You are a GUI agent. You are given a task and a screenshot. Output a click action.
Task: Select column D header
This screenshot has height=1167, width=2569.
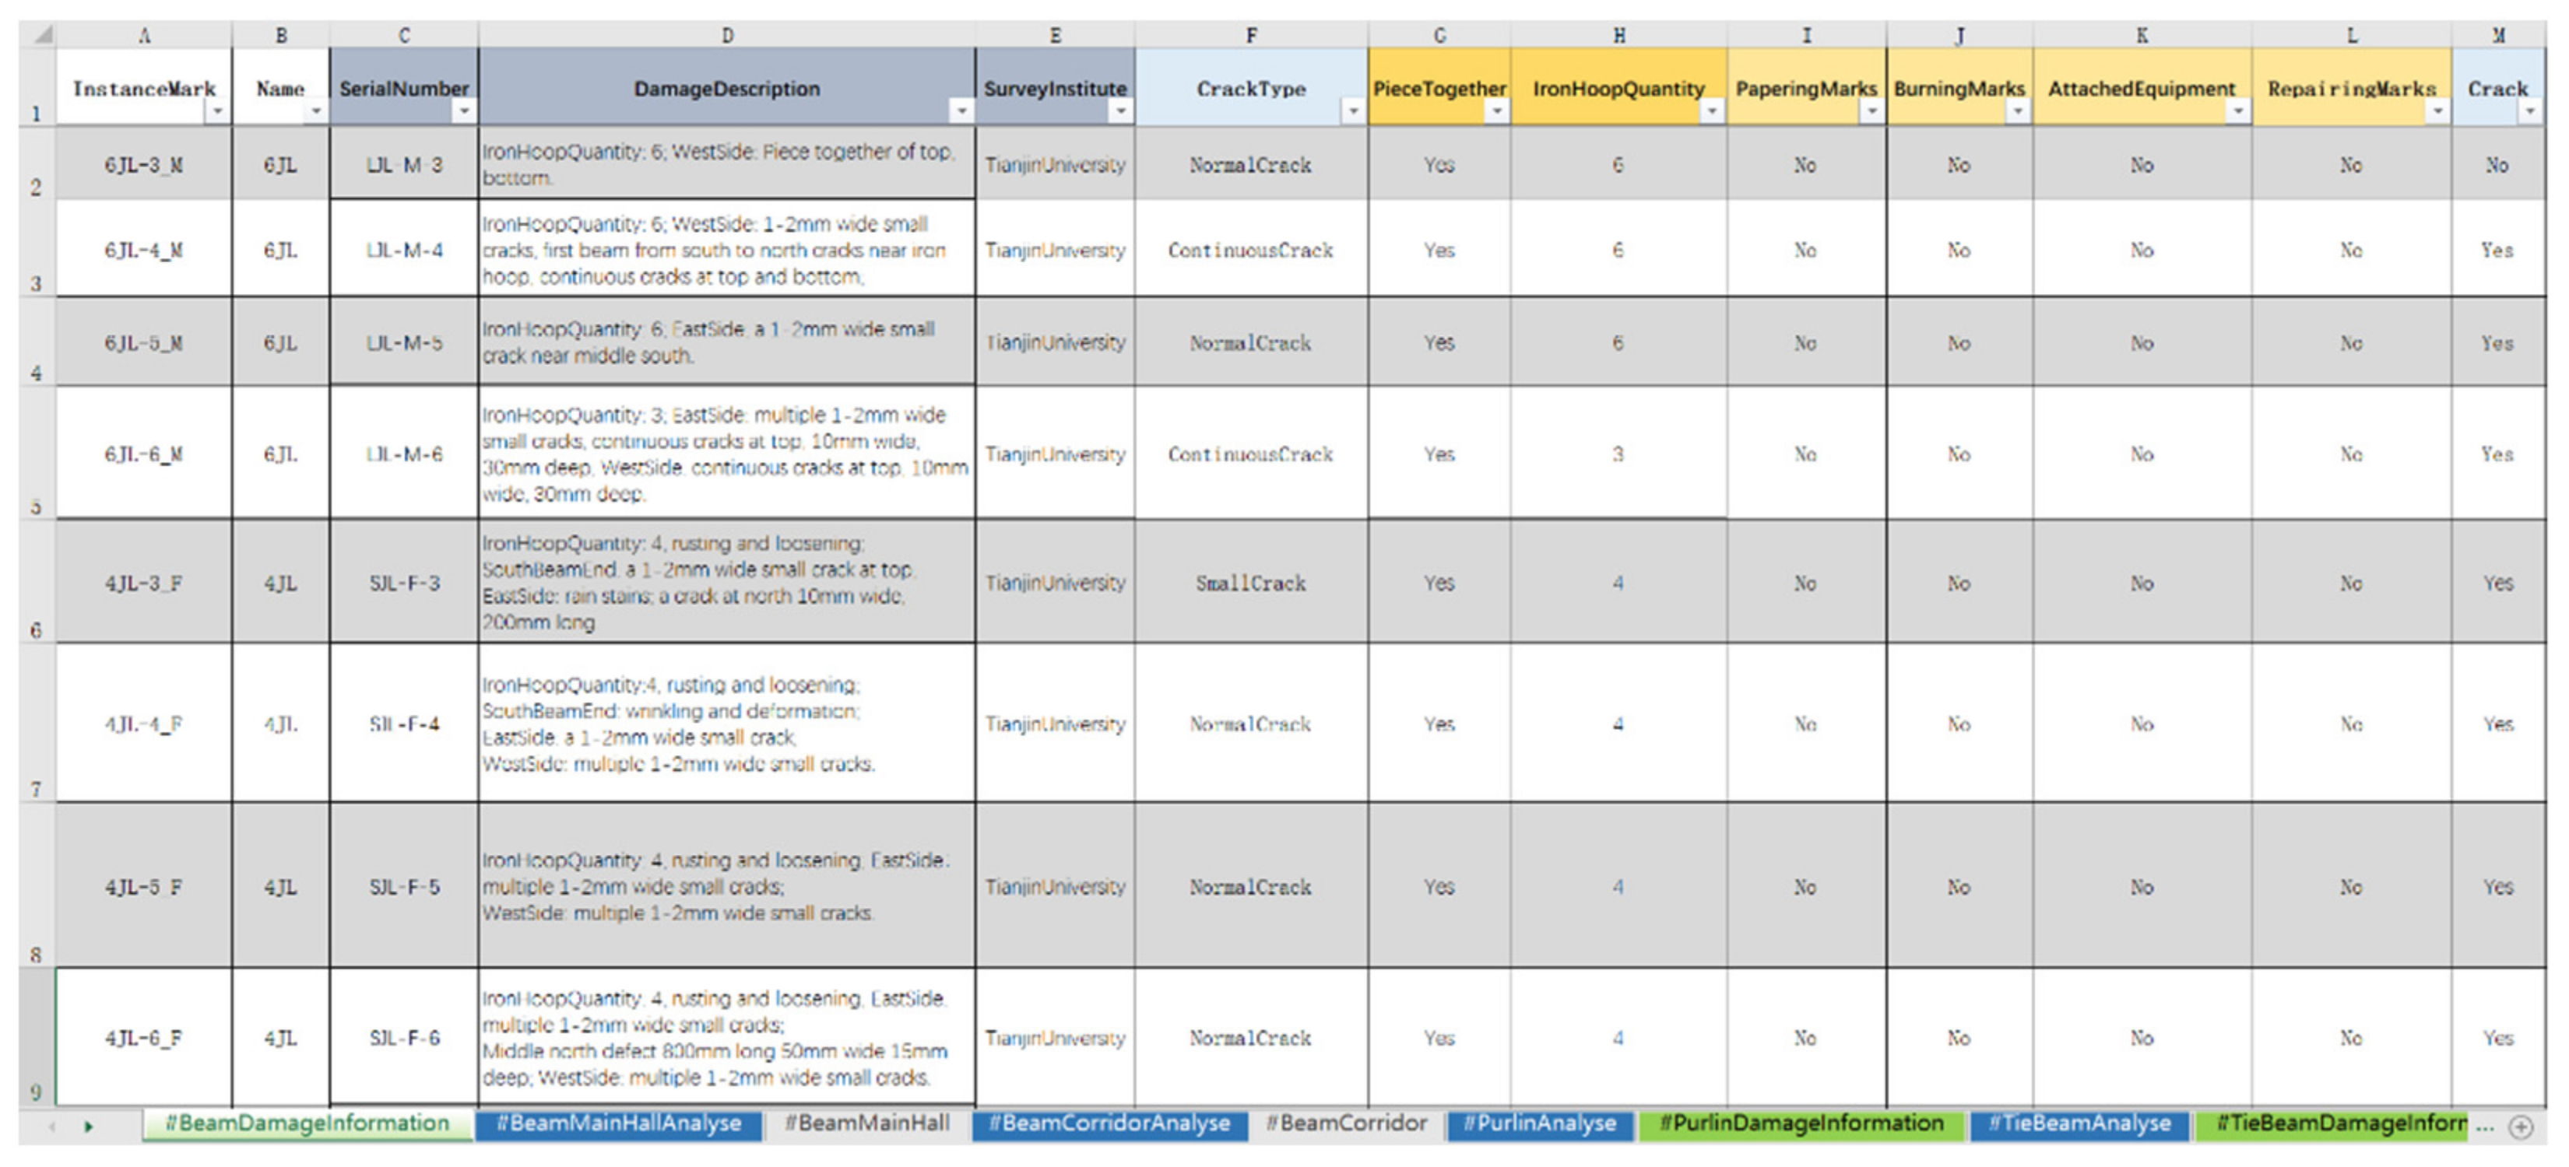click(x=727, y=35)
